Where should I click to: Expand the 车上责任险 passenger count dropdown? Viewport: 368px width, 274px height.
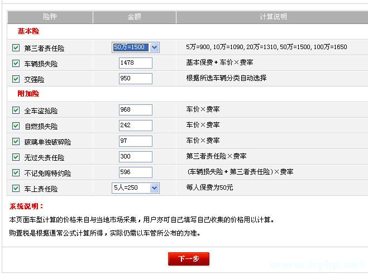tap(135, 188)
